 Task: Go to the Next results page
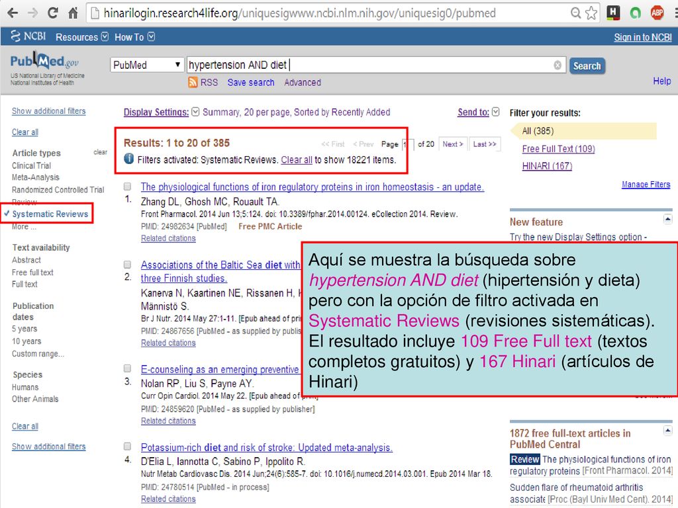click(452, 144)
